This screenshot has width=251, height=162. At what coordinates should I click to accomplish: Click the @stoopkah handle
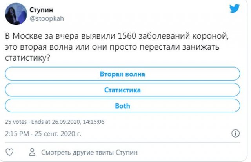tap(46, 17)
